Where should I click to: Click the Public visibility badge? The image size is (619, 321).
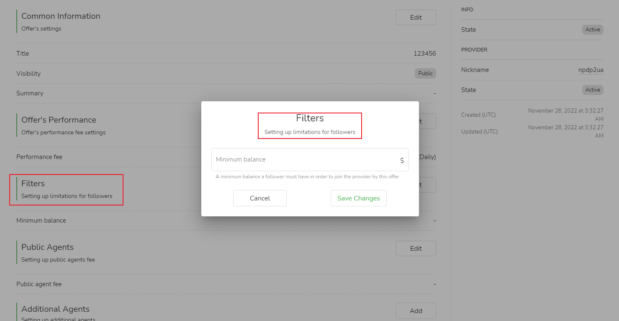(425, 74)
